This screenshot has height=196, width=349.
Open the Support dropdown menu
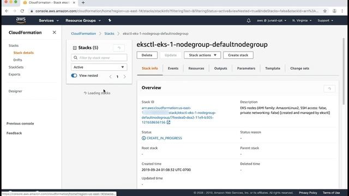click(x=326, y=21)
